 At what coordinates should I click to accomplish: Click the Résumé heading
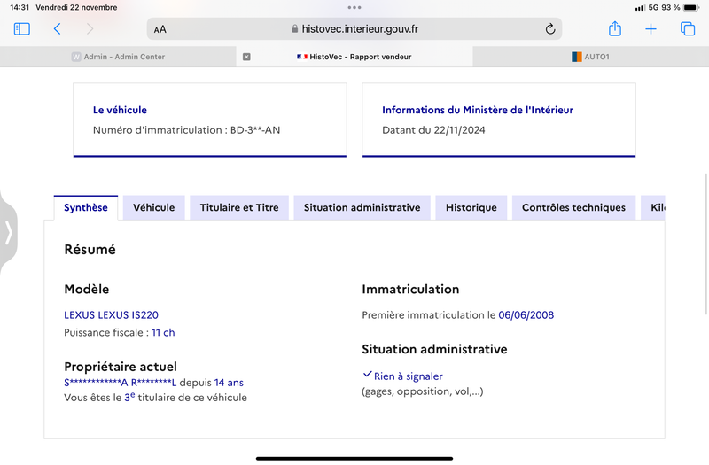tap(90, 250)
